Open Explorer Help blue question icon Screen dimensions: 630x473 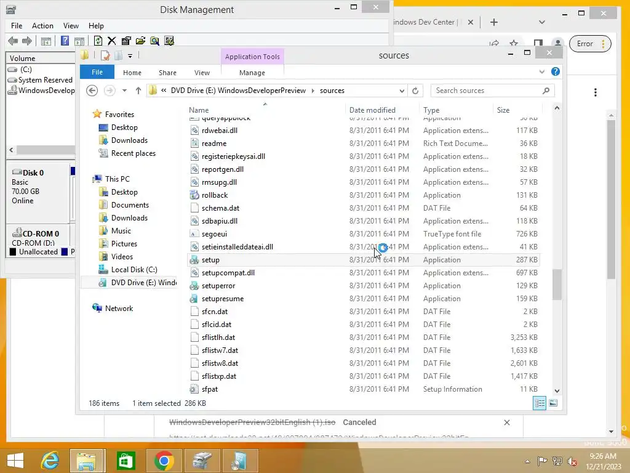[x=556, y=71]
